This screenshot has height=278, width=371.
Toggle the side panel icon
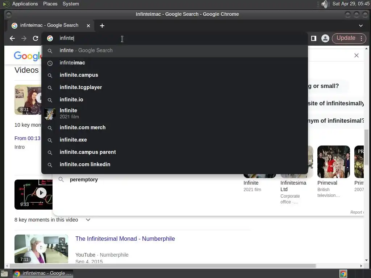tap(313, 38)
